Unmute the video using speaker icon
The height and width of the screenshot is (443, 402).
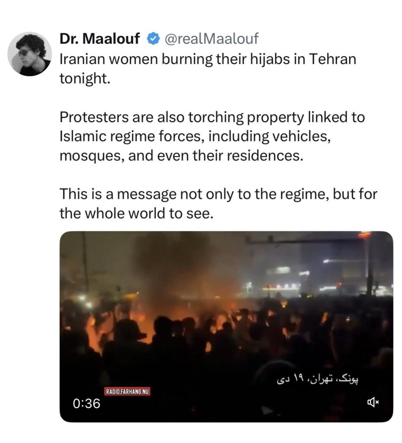click(373, 402)
